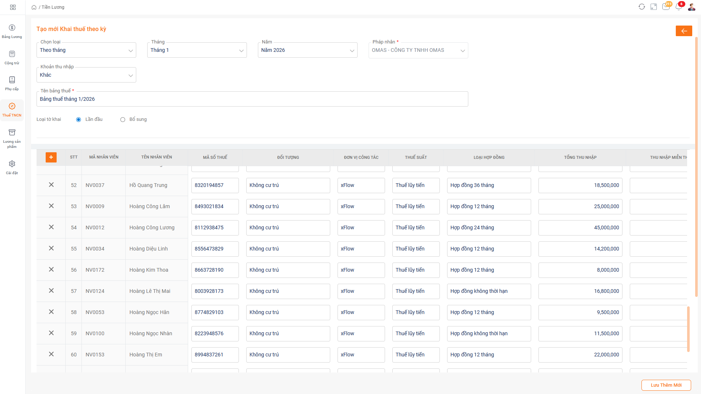The width and height of the screenshot is (701, 394).
Task: Toggle fullscreen expand icon
Action: pos(654,7)
